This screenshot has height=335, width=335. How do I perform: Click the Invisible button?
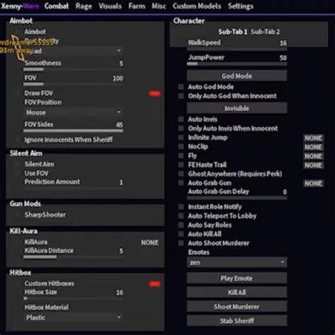point(237,108)
